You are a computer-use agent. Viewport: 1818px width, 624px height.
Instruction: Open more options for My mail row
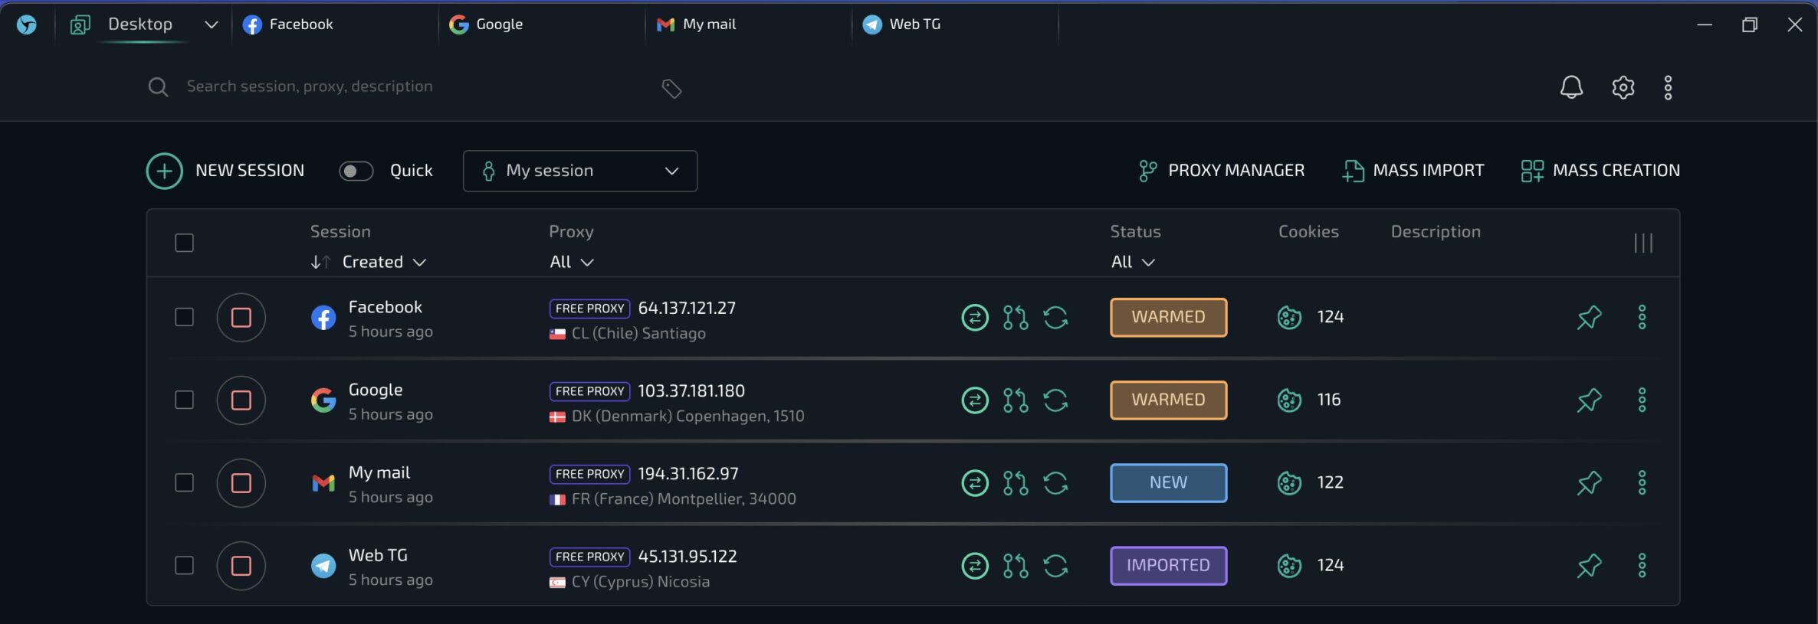[x=1642, y=482]
